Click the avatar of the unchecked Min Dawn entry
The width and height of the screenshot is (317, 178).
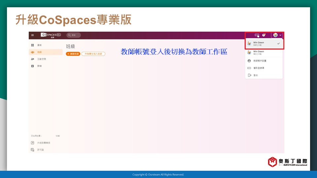click(249, 52)
